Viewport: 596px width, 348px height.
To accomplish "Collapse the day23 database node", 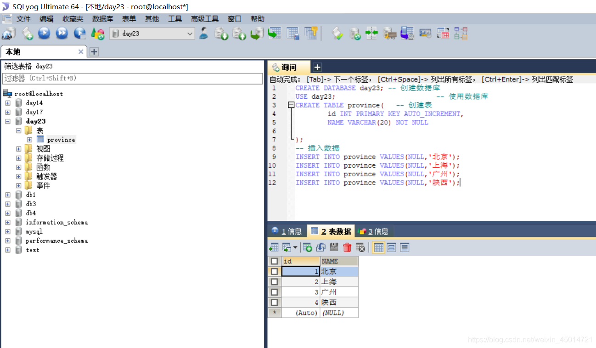I will (x=7, y=121).
